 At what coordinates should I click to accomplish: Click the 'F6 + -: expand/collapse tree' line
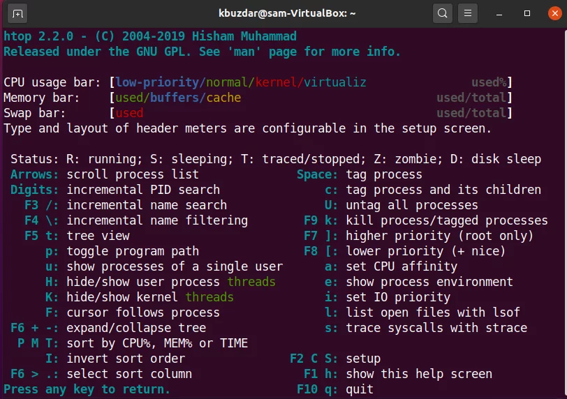108,328
